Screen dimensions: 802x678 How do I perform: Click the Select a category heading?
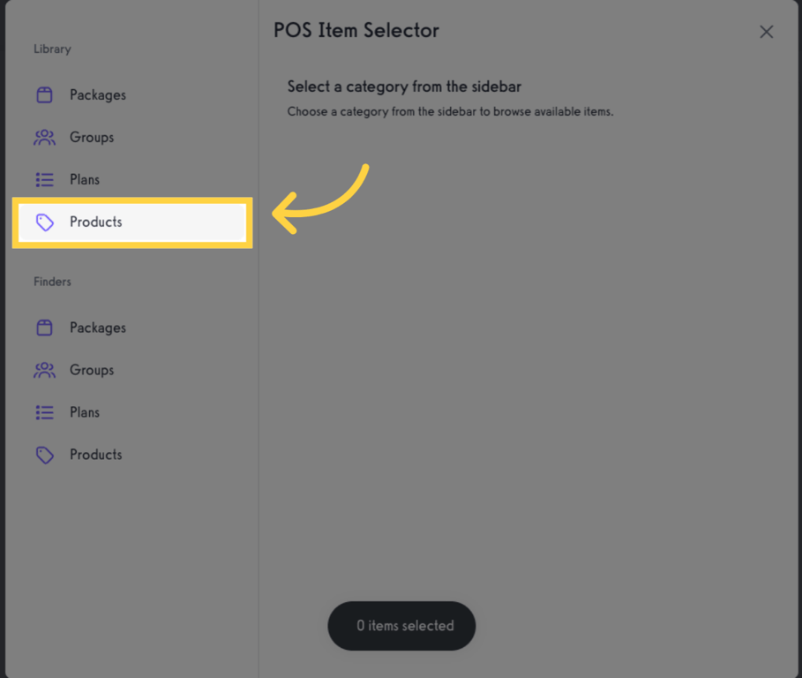pos(404,87)
